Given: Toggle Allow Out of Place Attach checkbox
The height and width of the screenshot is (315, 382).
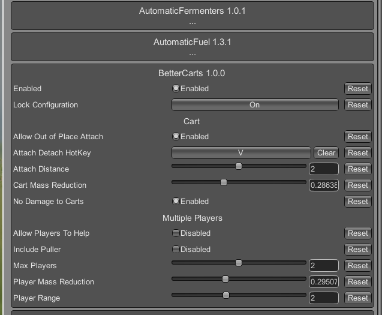Looking at the screenshot, I should (x=176, y=136).
